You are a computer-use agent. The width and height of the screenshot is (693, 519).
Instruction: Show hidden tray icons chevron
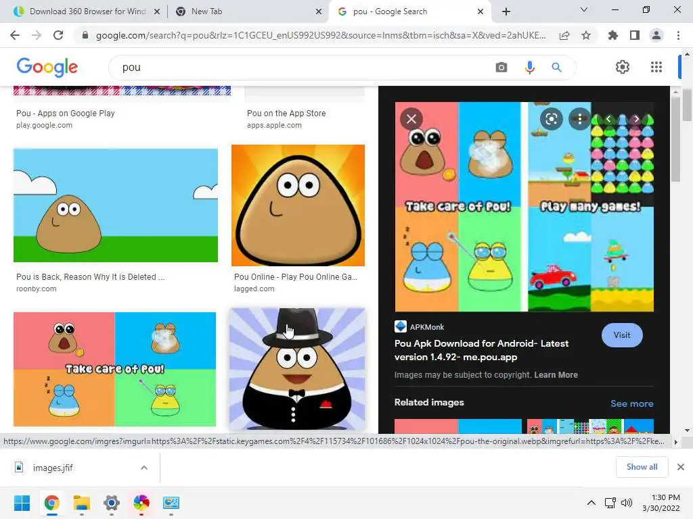(x=591, y=503)
